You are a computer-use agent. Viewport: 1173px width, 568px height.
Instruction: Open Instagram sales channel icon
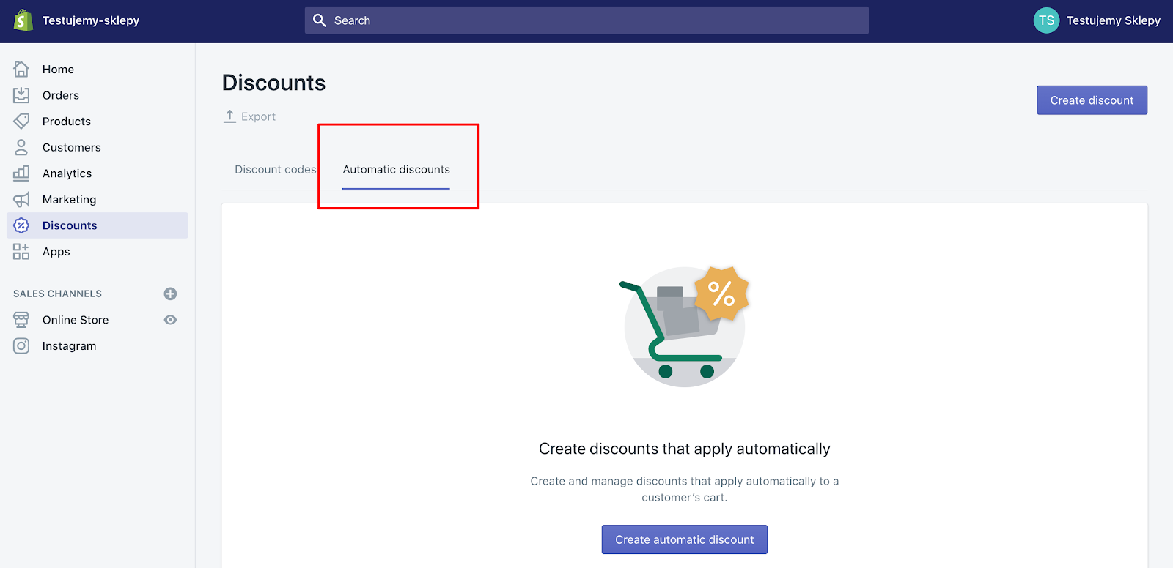click(x=21, y=345)
